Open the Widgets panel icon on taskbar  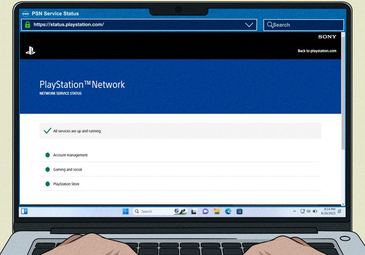[24, 212]
